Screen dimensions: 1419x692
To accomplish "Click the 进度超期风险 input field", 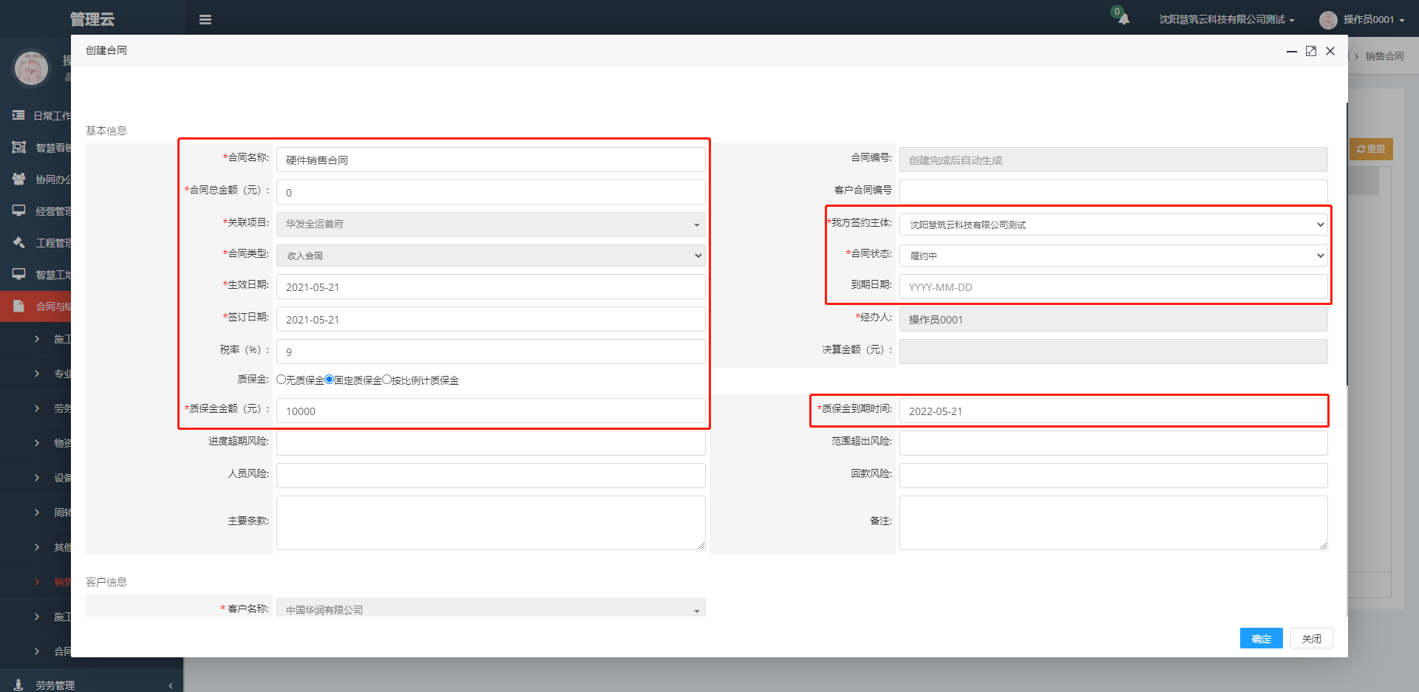I will (491, 443).
